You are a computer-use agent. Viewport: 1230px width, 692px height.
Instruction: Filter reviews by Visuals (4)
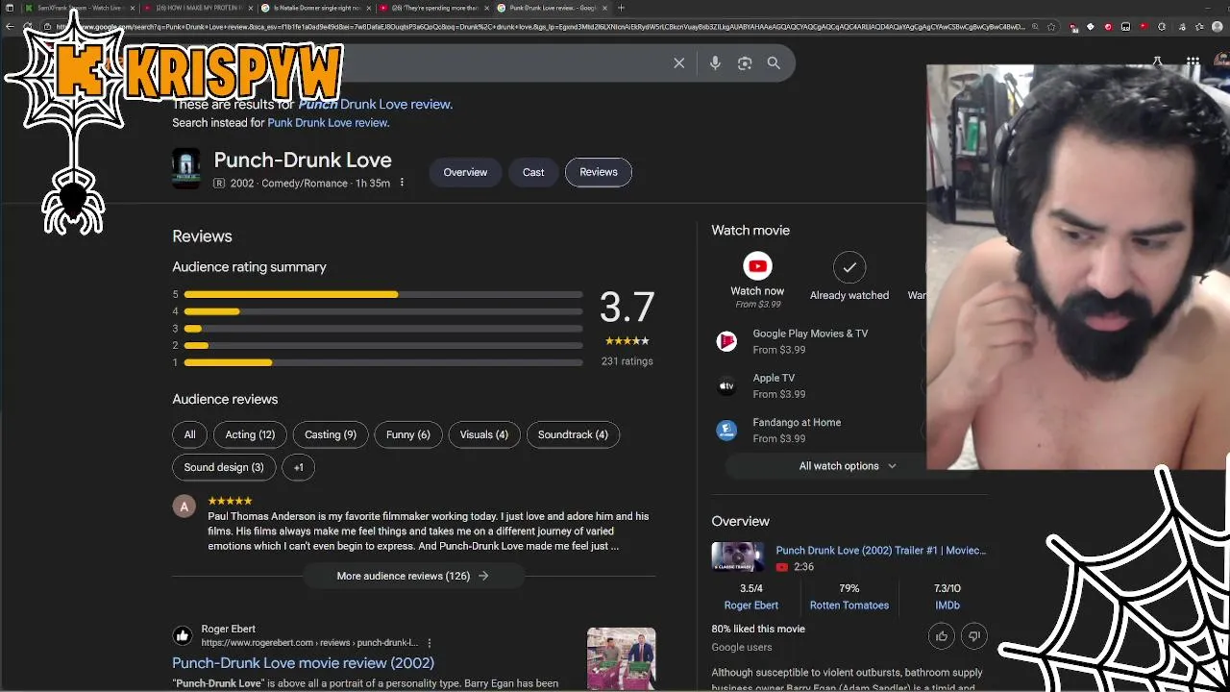pyautogui.click(x=484, y=434)
